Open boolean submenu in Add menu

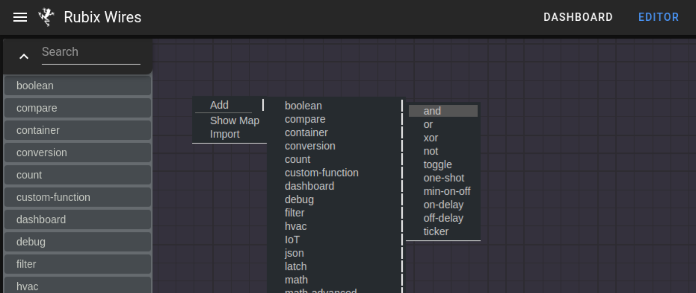pos(336,106)
